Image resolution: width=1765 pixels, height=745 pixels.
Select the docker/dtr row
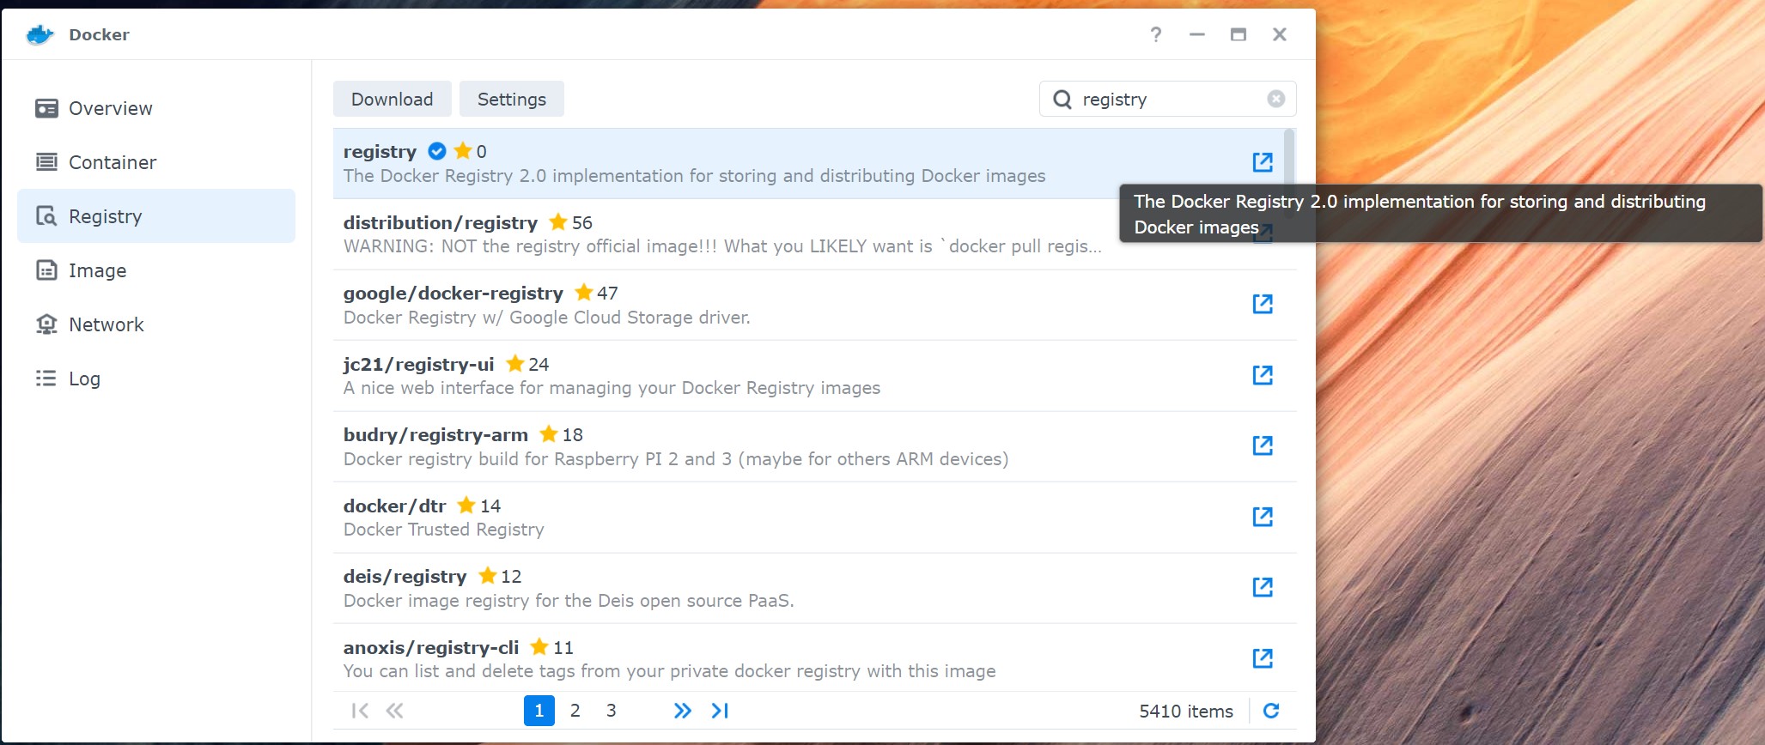814,518
